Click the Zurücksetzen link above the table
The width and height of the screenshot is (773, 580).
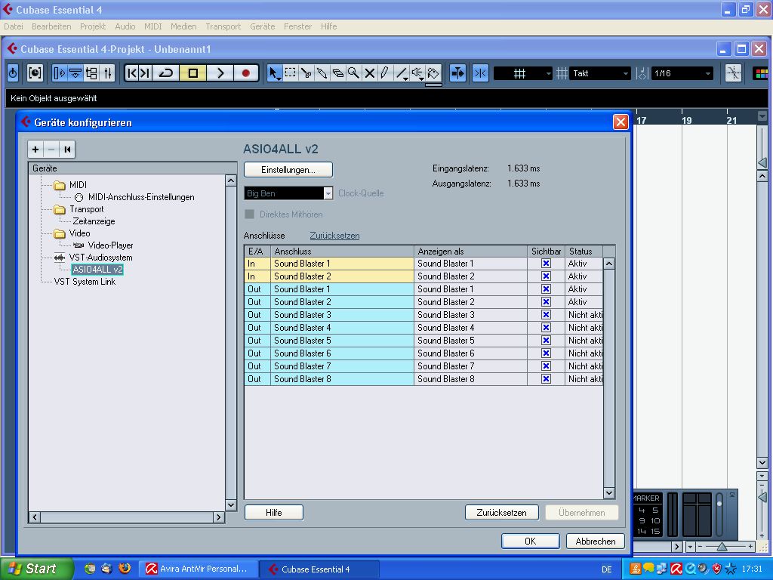pyautogui.click(x=334, y=236)
